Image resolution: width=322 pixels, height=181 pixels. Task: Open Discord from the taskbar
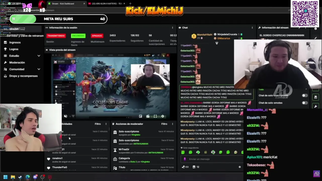[35, 177]
